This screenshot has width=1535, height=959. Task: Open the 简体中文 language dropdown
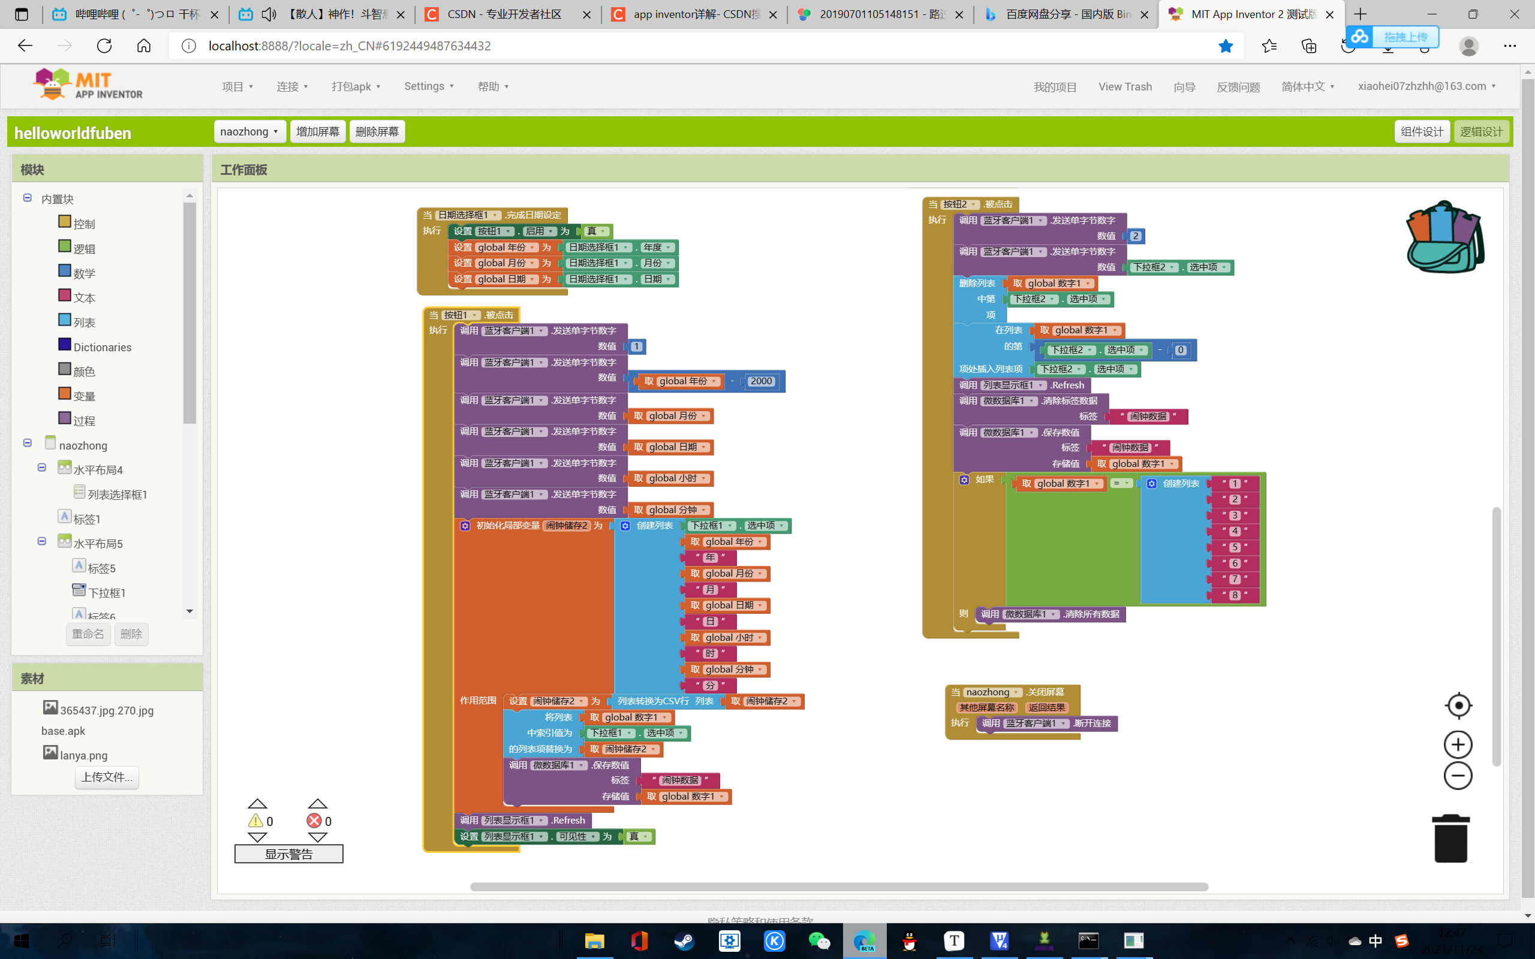click(x=1308, y=86)
